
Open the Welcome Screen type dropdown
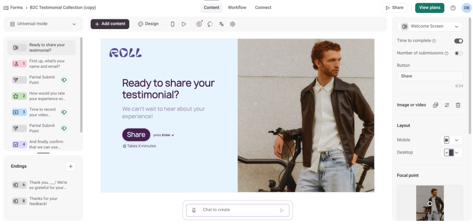tap(430, 27)
